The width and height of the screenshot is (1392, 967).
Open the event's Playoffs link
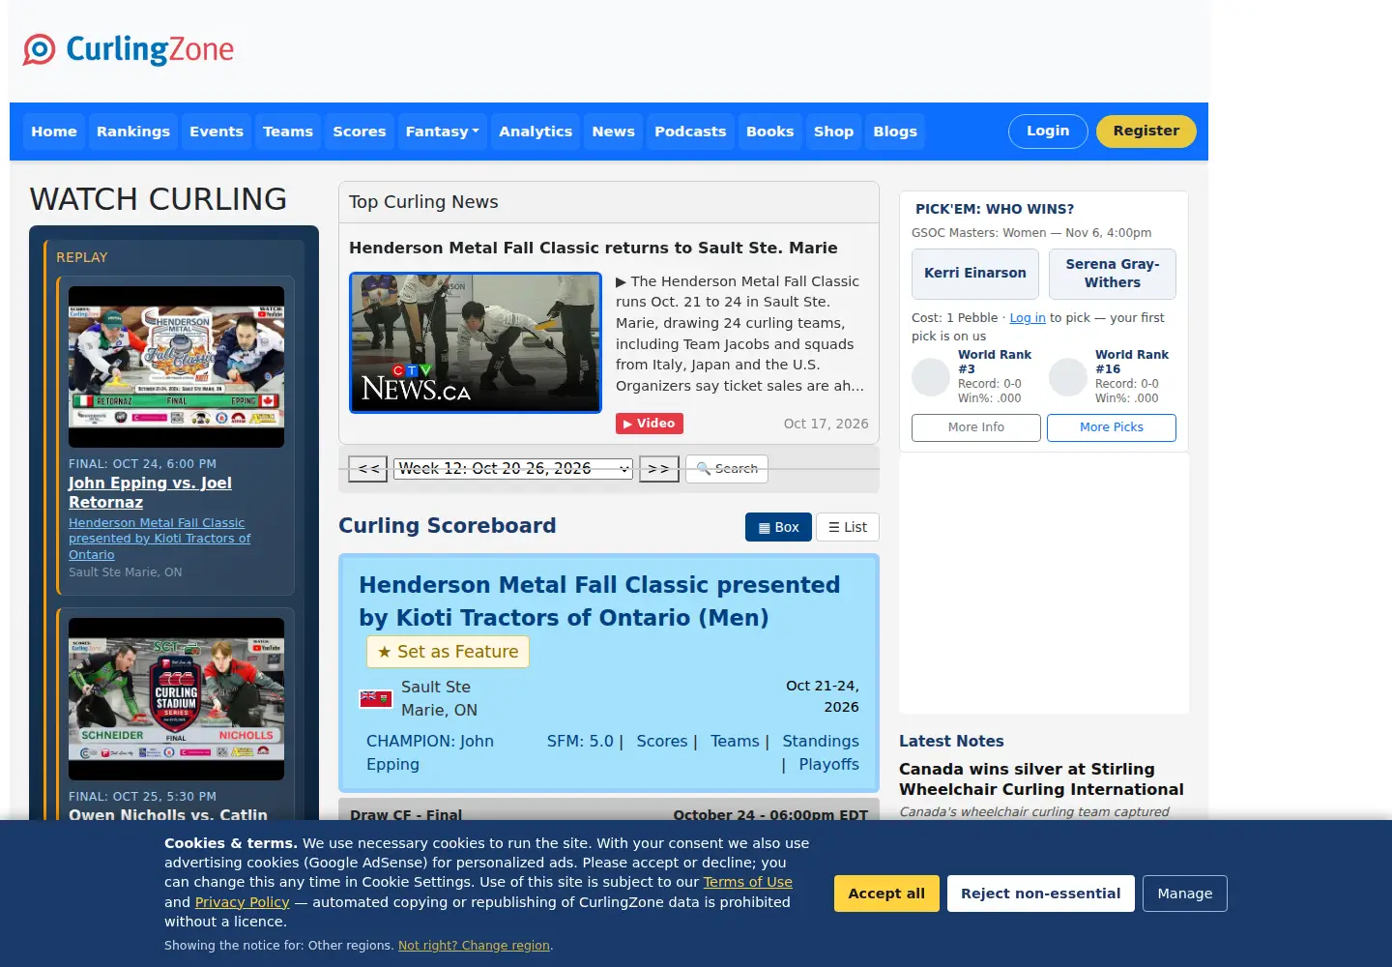828,764
